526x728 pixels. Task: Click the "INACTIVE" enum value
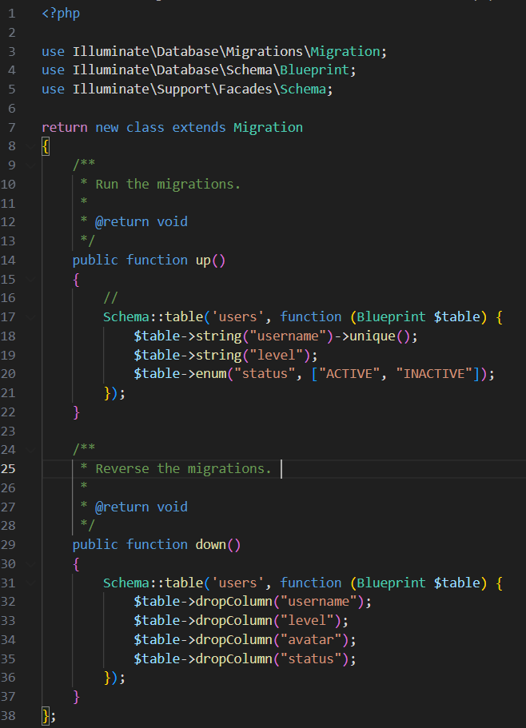pyautogui.click(x=433, y=374)
